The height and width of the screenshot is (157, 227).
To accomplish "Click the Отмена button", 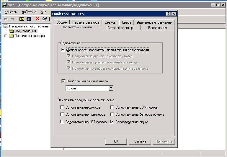I will click(140, 141).
